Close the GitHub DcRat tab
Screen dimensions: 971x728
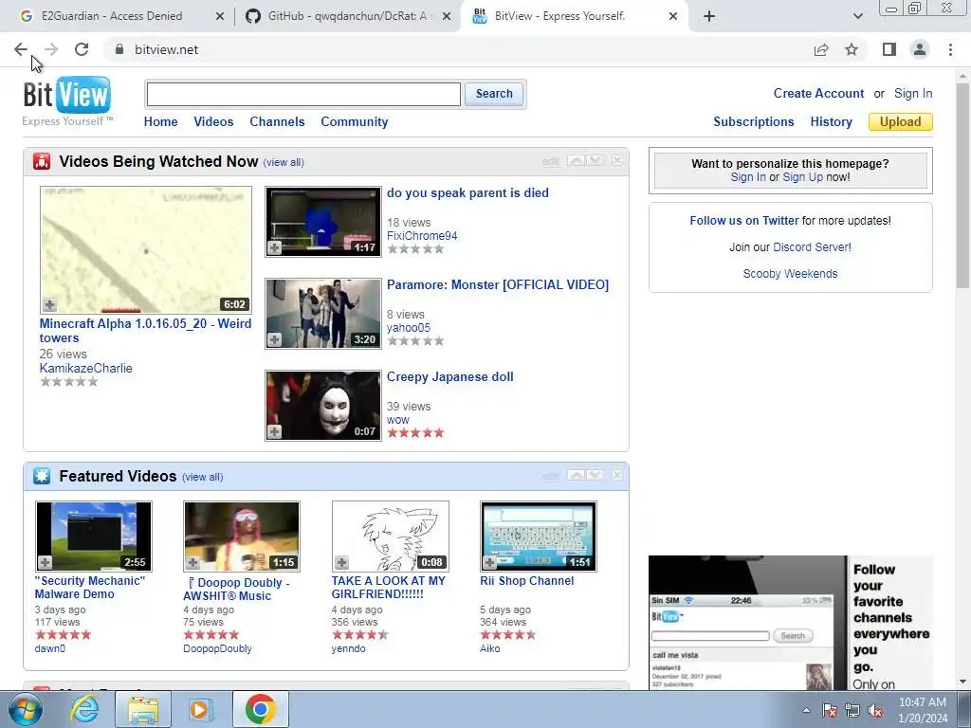[447, 17]
